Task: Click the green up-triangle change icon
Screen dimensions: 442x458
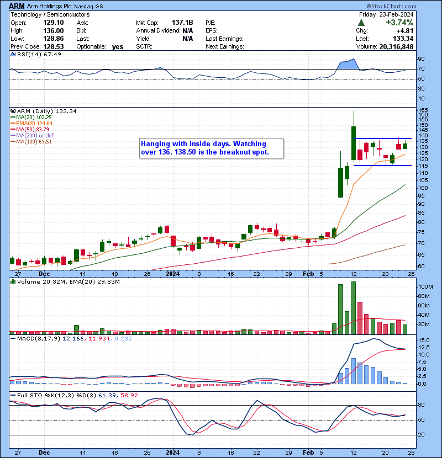Action: [361, 23]
